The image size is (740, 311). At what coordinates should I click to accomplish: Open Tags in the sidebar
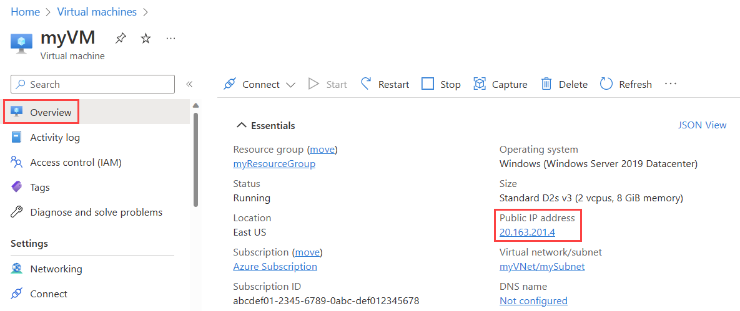pyautogui.click(x=40, y=188)
